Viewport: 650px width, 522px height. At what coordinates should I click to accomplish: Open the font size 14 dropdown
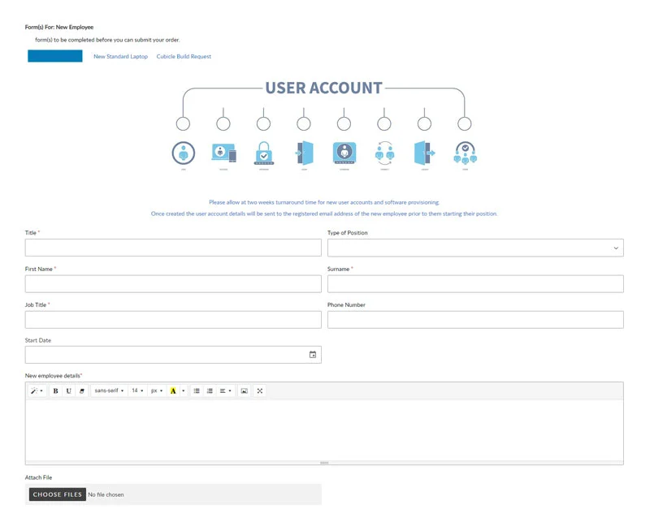137,390
